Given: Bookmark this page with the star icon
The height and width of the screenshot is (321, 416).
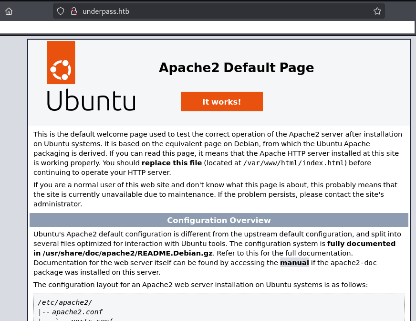Looking at the screenshot, I should [377, 11].
